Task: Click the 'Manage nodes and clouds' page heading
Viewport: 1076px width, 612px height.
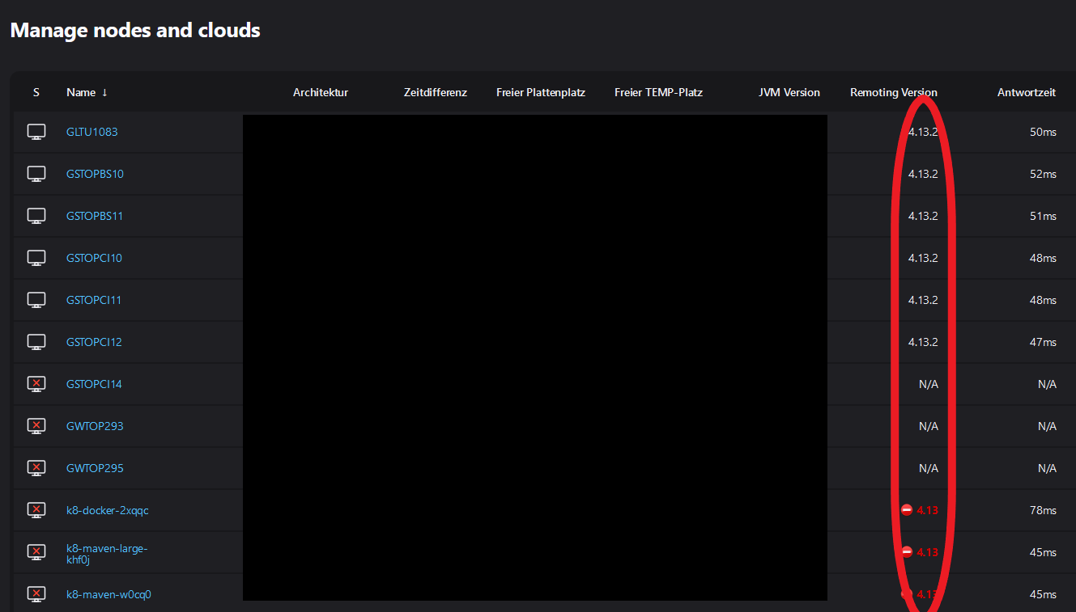Action: tap(135, 31)
